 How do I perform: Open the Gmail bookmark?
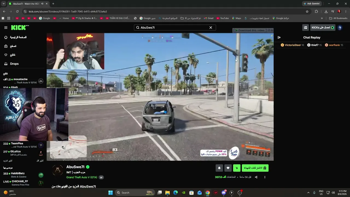coord(208,18)
